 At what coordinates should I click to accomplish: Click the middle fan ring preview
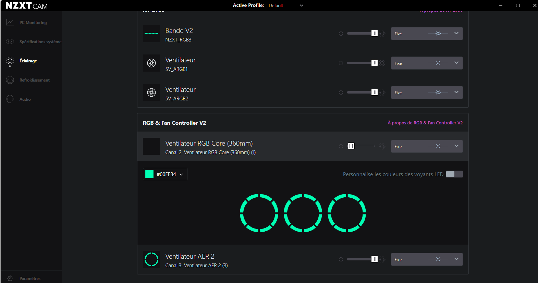[303, 213]
